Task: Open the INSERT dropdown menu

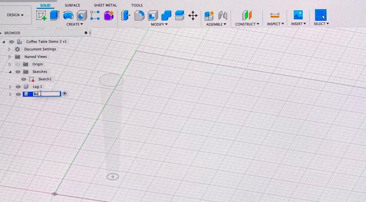Action: pos(298,24)
